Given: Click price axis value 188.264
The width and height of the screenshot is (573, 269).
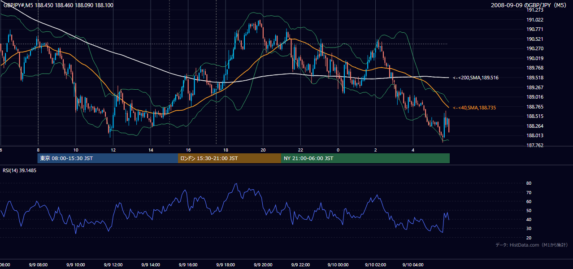Looking at the screenshot, I should click(535, 126).
